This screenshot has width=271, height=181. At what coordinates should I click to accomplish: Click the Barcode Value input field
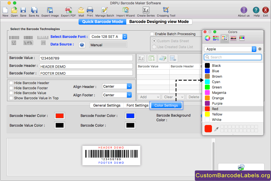[x=86, y=58]
